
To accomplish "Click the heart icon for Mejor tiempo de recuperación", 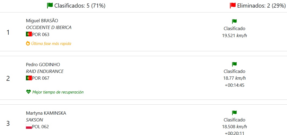I will (x=28, y=92).
